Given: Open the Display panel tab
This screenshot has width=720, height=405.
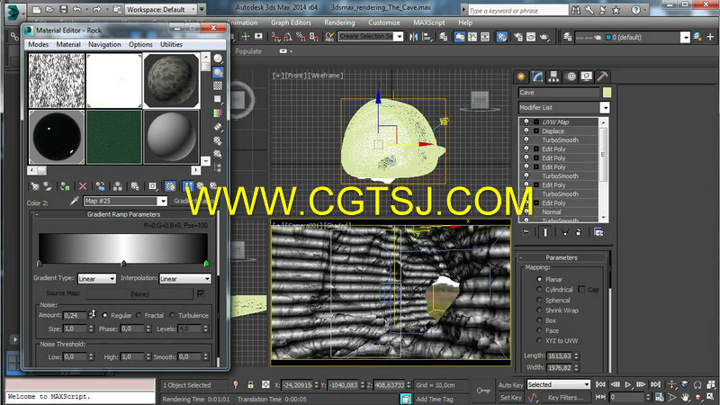Looking at the screenshot, I should pos(587,76).
